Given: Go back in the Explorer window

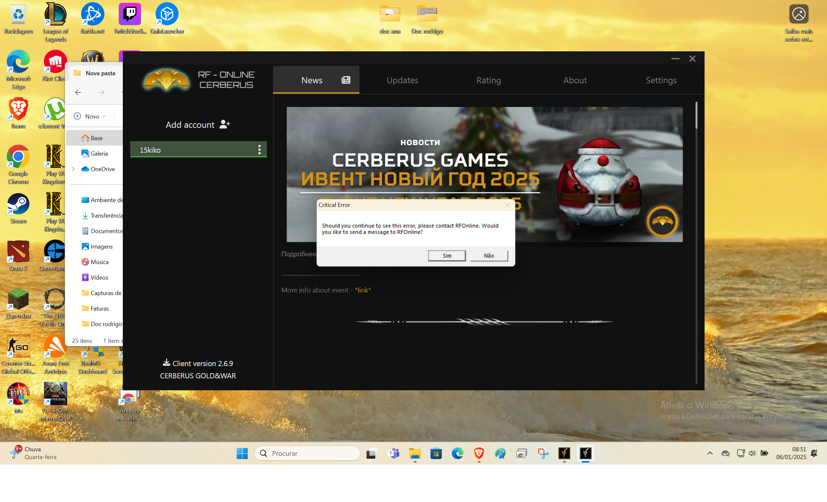Looking at the screenshot, I should (x=78, y=92).
